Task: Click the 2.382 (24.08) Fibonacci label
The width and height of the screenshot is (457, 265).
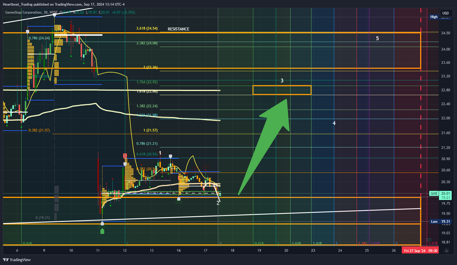Action: pyautogui.click(x=147, y=43)
